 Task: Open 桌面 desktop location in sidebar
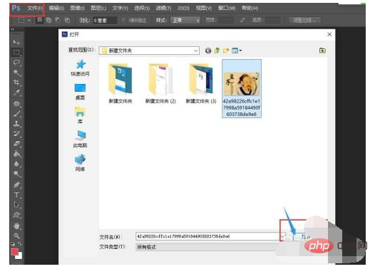coord(80,92)
